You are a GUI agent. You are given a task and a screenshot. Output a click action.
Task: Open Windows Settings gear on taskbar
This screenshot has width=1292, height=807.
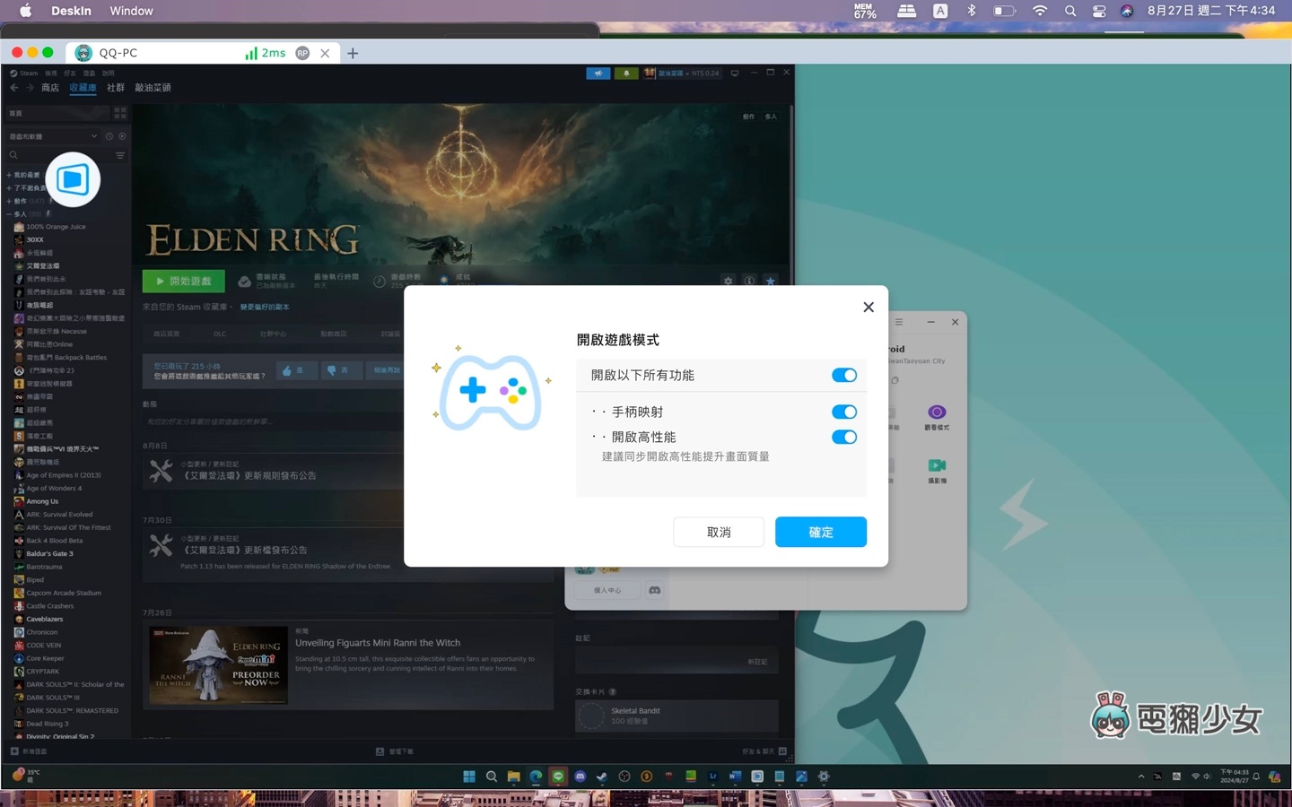tap(824, 777)
